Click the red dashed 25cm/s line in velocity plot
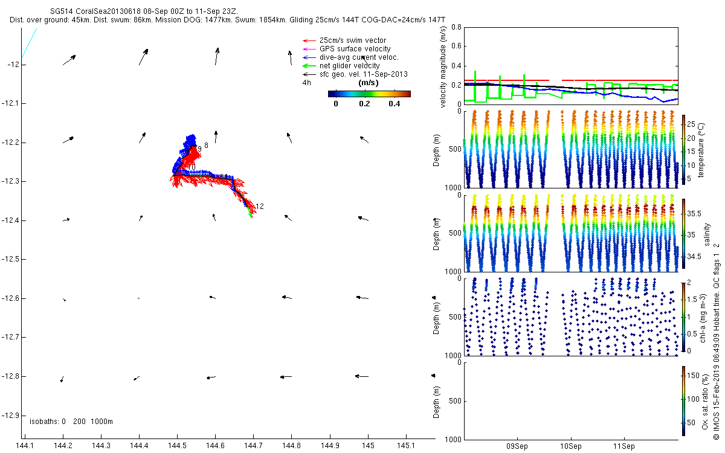The height and width of the screenshot is (453, 725). (570, 80)
